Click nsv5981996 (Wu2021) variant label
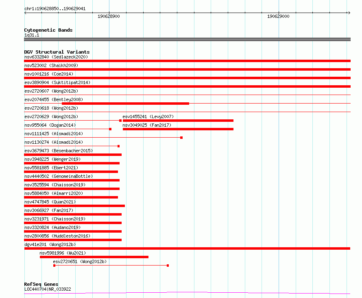Image resolution: width=362 pixels, height=298 pixels. click(x=63, y=253)
